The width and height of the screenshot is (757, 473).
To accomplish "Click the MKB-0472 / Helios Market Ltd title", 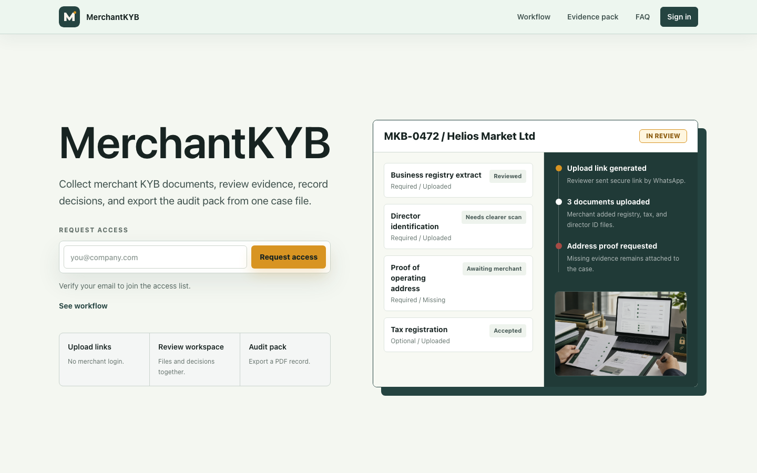I will click(459, 136).
